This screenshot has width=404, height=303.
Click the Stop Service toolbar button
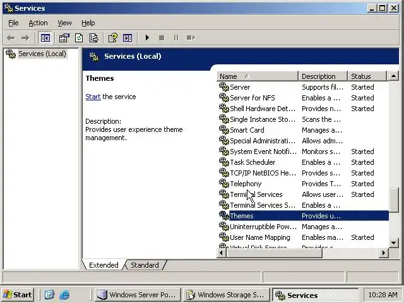point(162,38)
